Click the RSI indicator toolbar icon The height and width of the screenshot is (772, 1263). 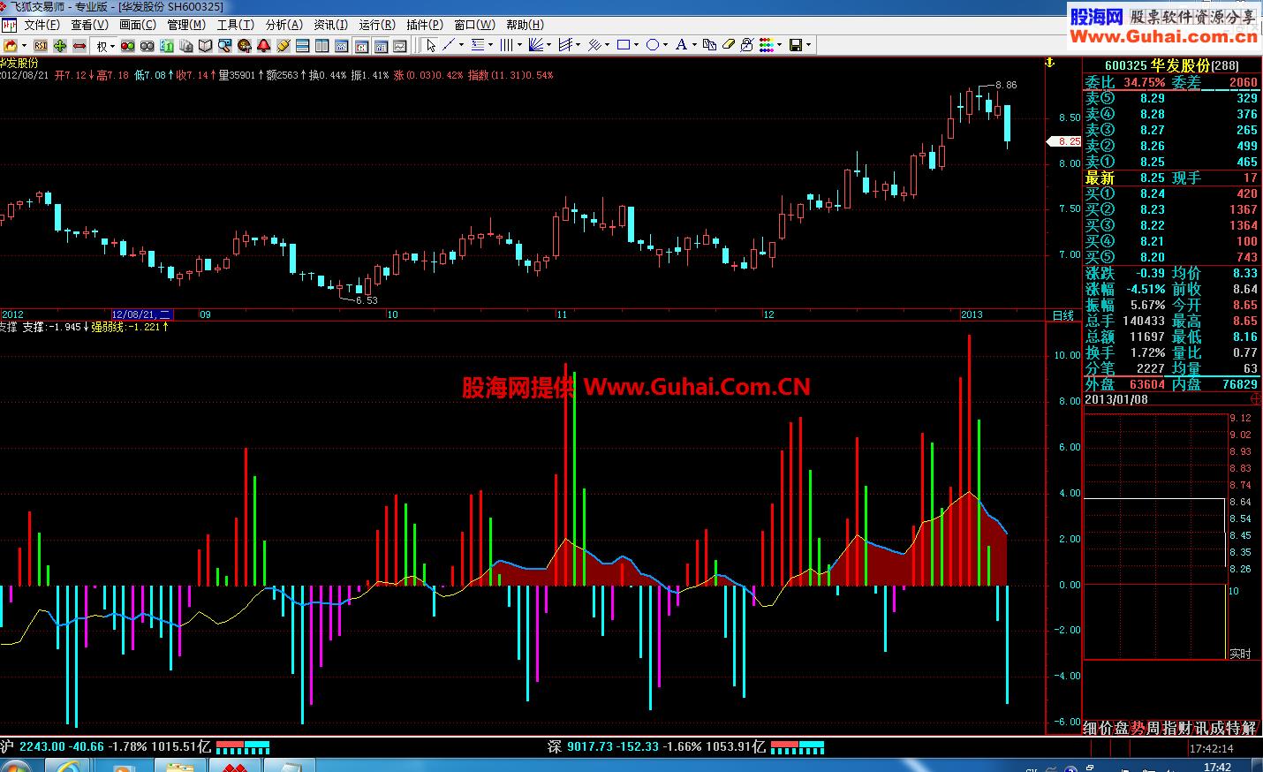[41, 45]
